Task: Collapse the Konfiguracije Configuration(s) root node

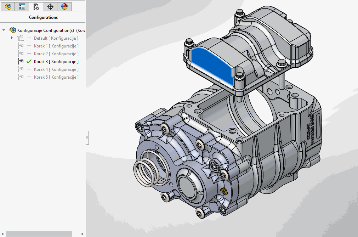Action: [x=4, y=30]
